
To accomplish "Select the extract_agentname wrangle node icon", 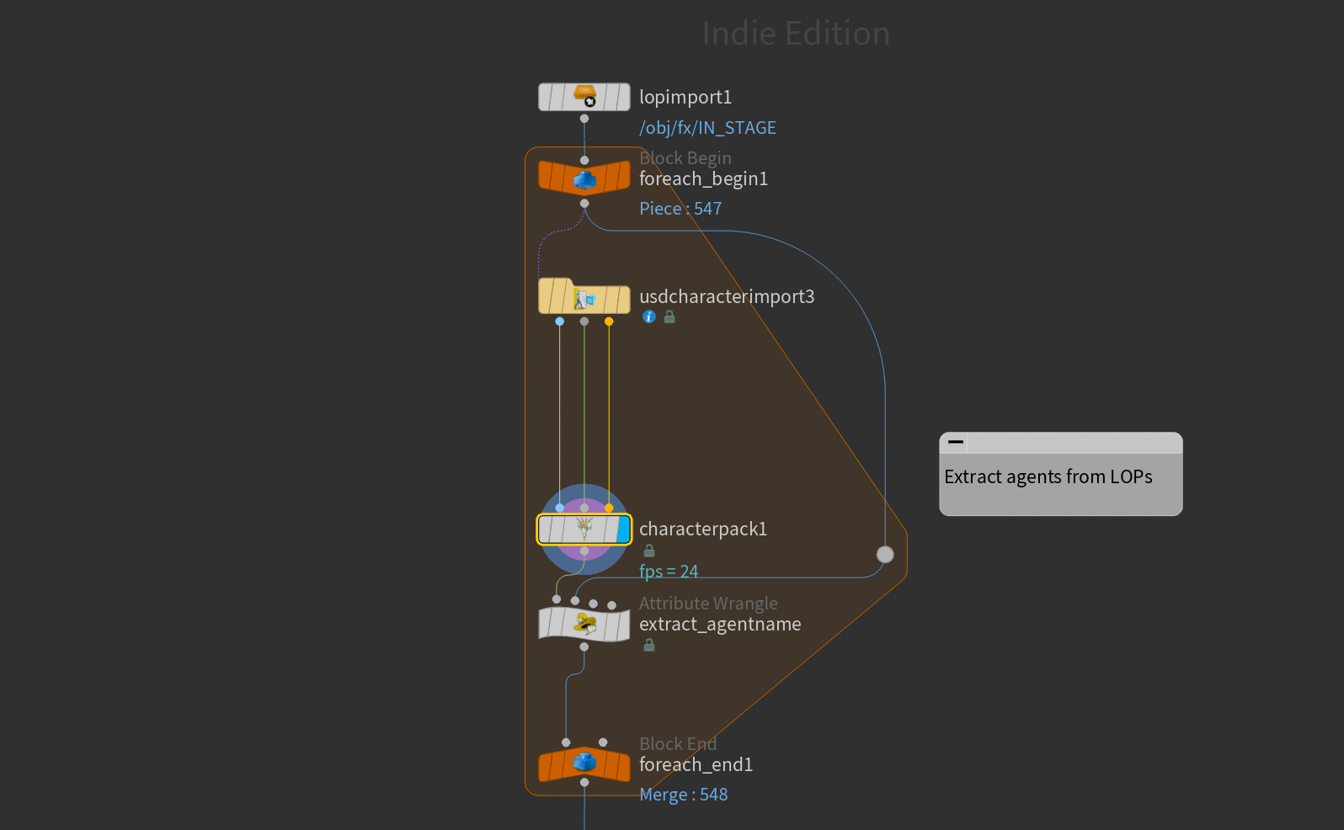I will (x=584, y=624).
